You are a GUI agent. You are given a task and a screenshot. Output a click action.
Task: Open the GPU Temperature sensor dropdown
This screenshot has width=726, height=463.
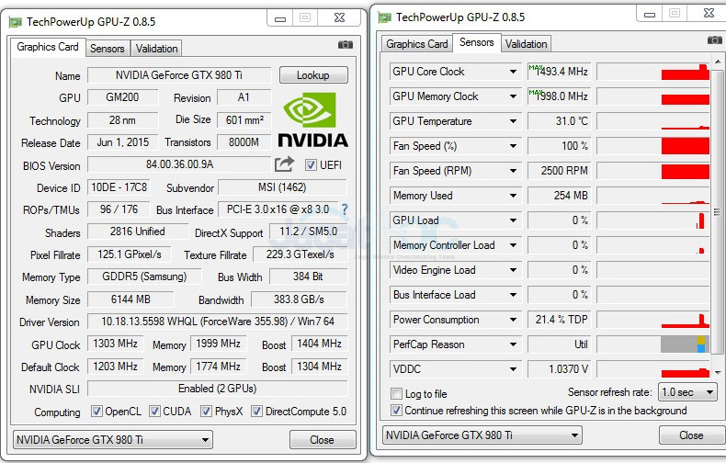tap(513, 121)
